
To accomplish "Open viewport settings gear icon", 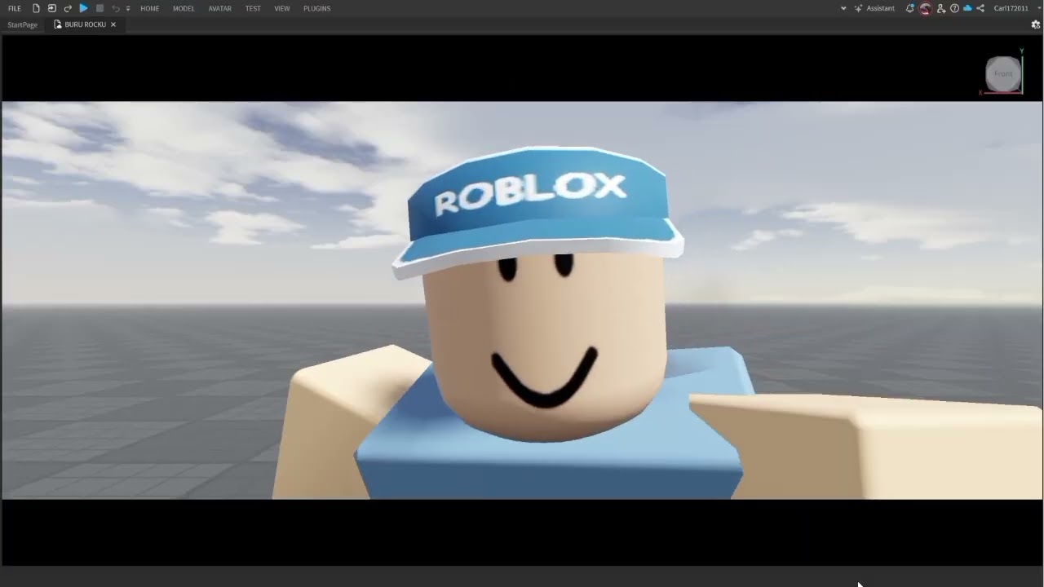I will point(1036,24).
